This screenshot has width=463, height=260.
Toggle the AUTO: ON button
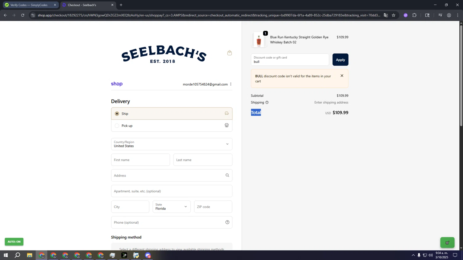tap(14, 242)
